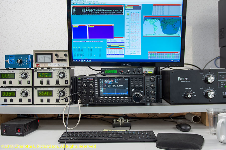The width and height of the screenshot is (226, 150).
Task: Open the Windows Start menu
Action: [x=74, y=60]
